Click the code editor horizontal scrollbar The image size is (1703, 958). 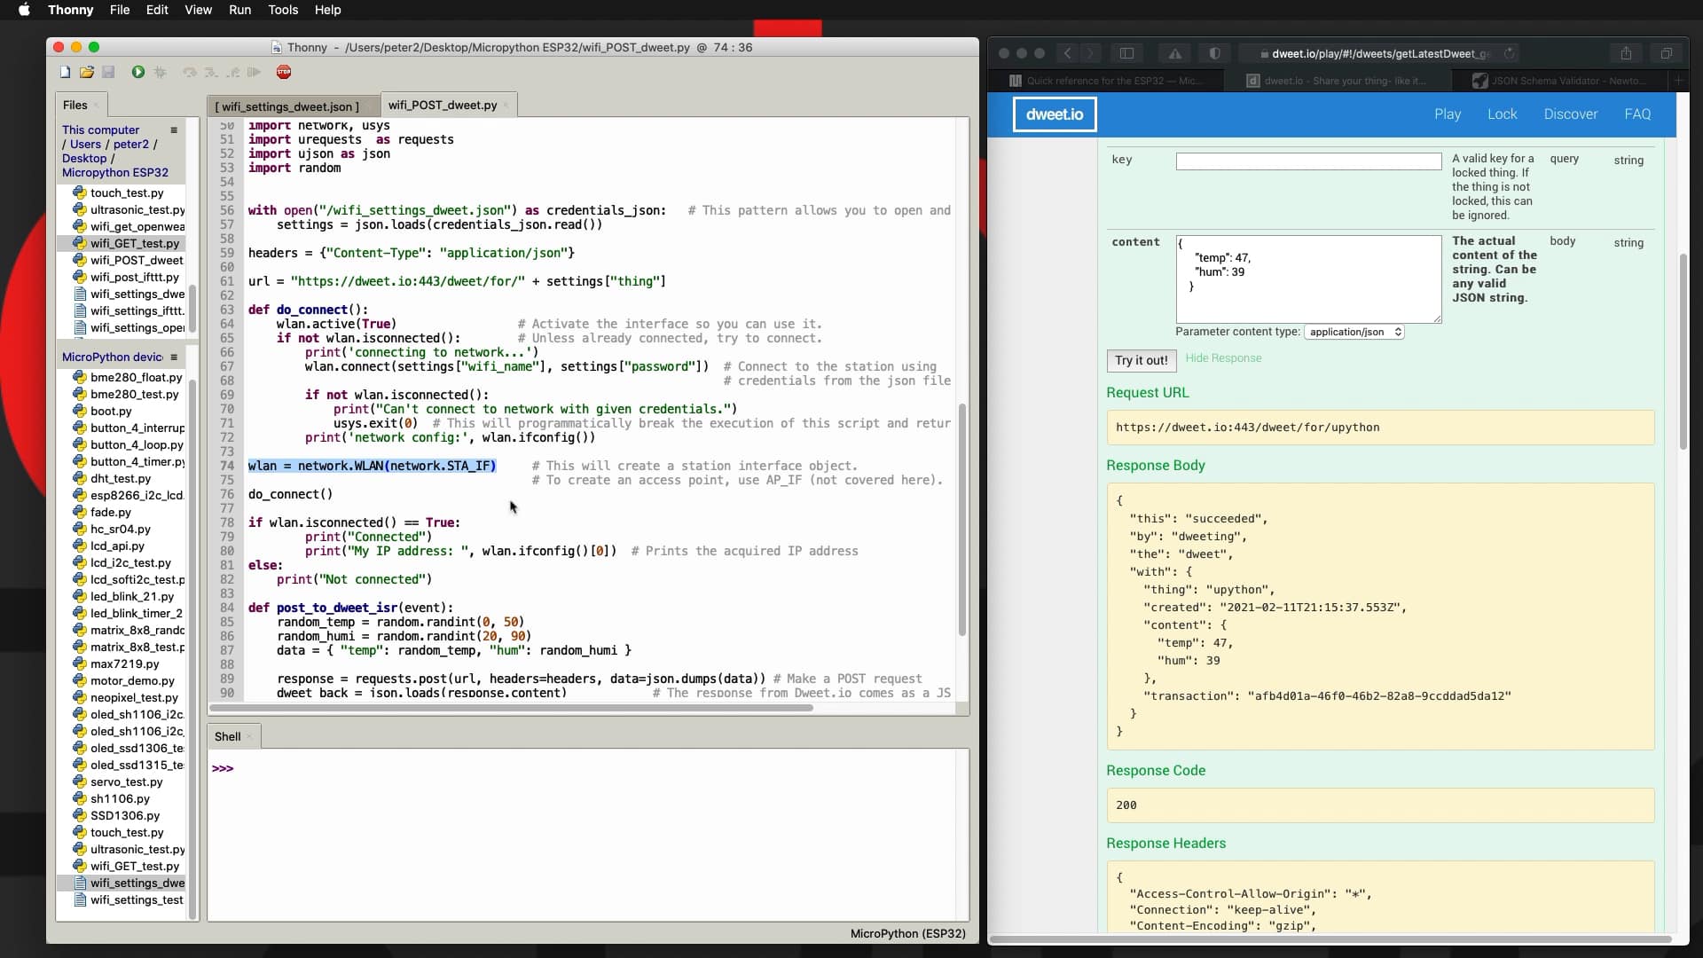click(511, 708)
